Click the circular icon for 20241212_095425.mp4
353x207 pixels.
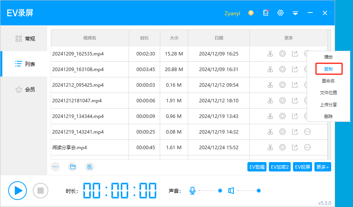pyautogui.click(x=282, y=85)
